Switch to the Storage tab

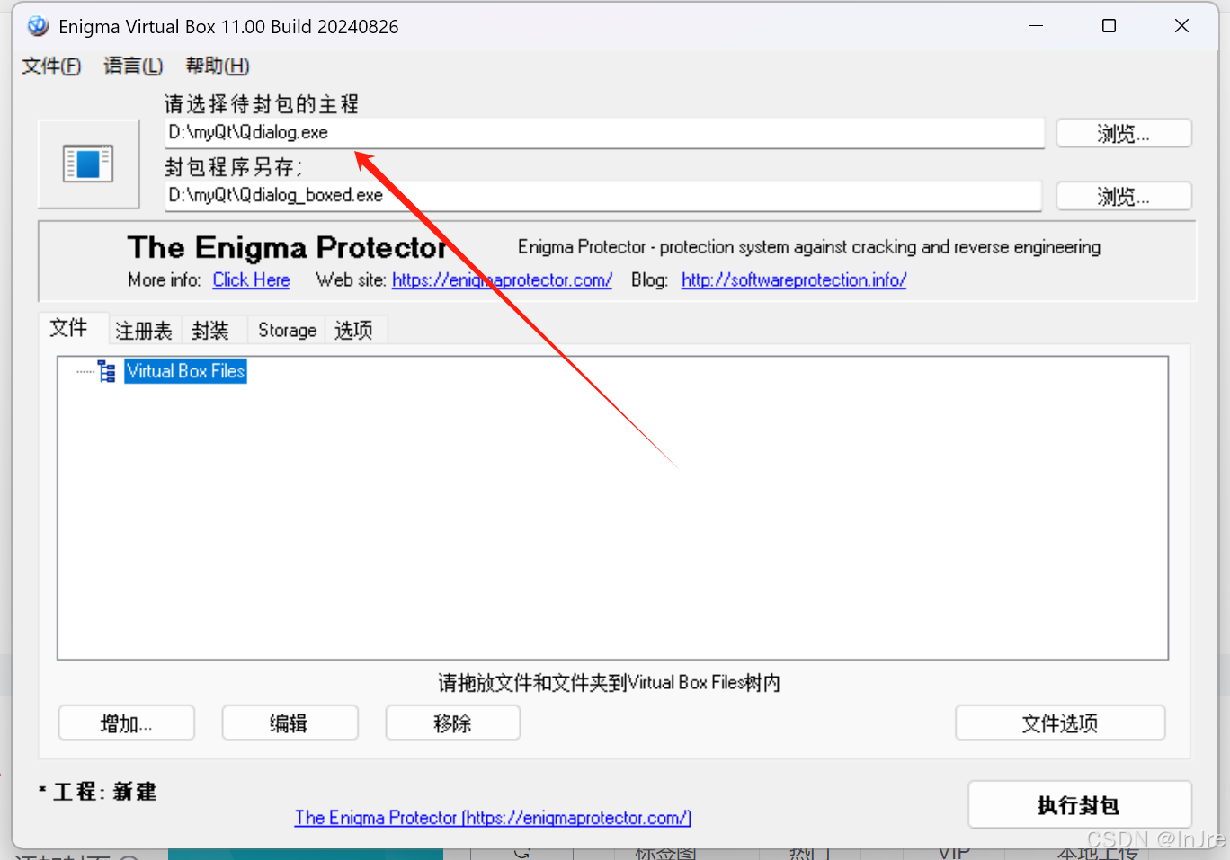click(287, 331)
